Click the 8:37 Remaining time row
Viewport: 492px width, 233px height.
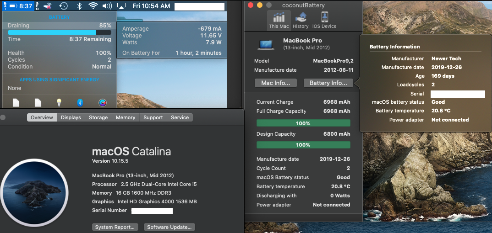coord(59,39)
